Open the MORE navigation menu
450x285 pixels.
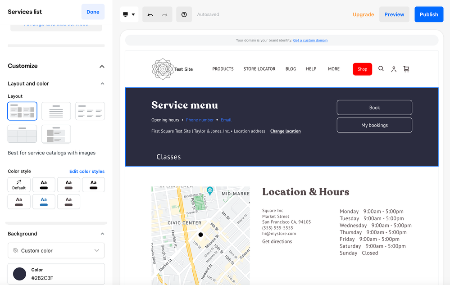(x=334, y=69)
